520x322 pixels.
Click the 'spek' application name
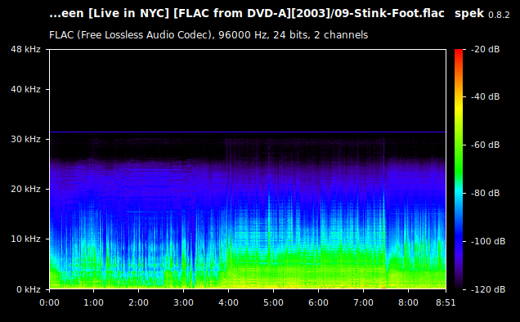point(469,14)
